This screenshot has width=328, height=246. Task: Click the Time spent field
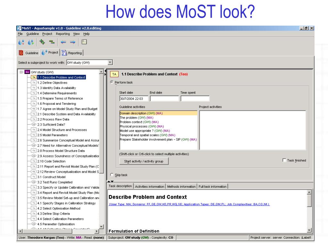[x=195, y=99]
